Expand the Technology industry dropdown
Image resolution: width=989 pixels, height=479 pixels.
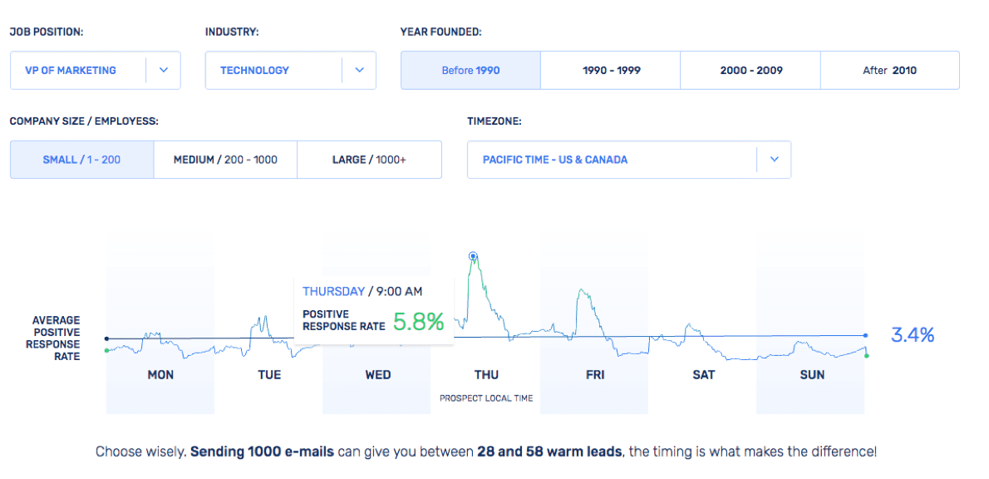tap(273, 71)
